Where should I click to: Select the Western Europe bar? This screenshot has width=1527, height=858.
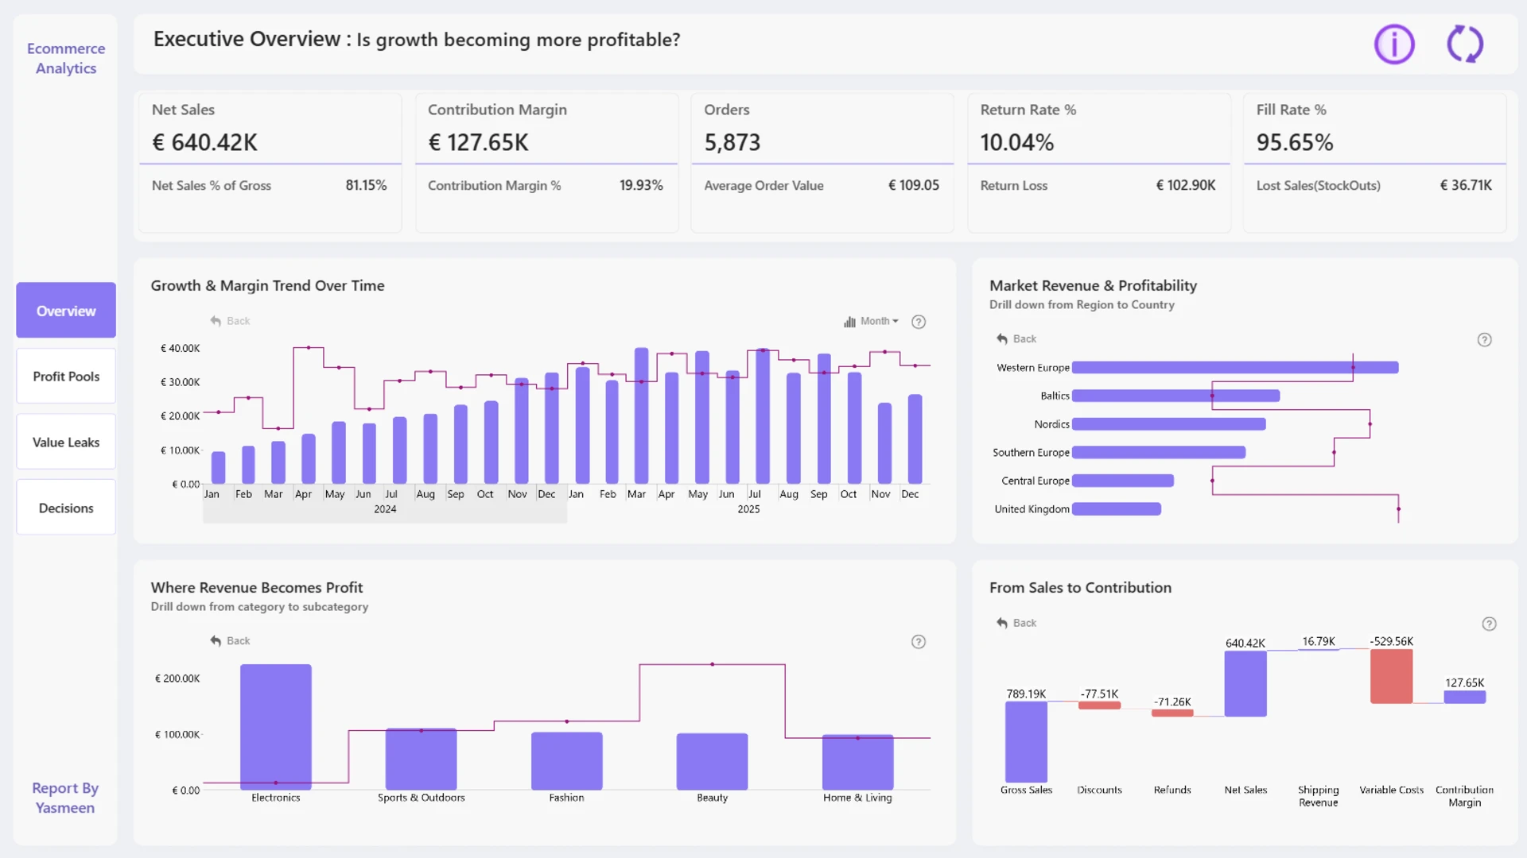[x=1235, y=368]
